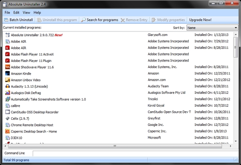Click the Microsoft publisher text for D3DX10
This screenshot has width=241, height=165.
(x=154, y=138)
